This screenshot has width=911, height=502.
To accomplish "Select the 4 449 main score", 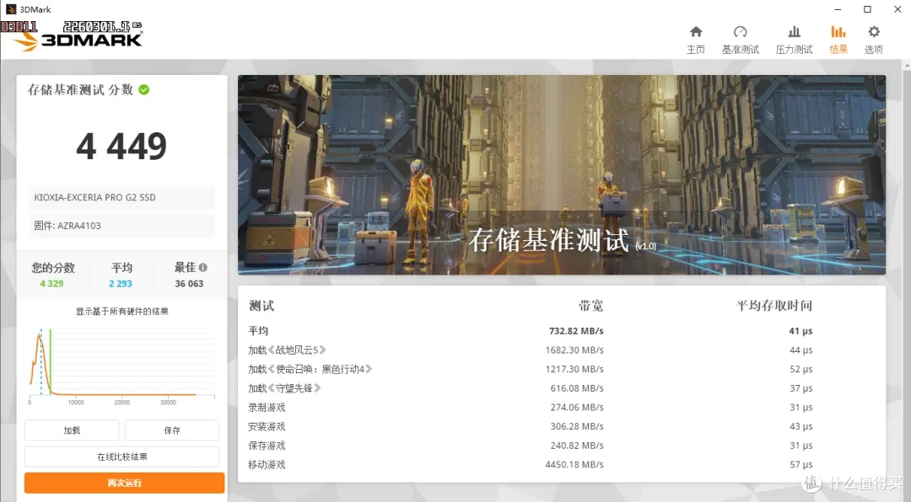I will 121,147.
